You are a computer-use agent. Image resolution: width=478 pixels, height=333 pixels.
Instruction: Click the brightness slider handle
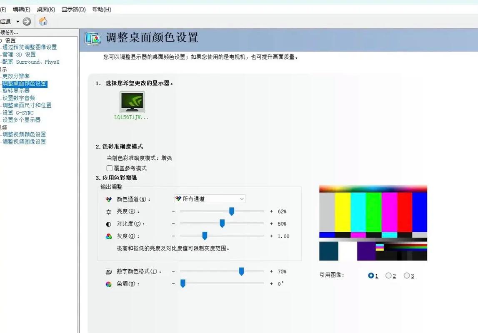[232, 211]
